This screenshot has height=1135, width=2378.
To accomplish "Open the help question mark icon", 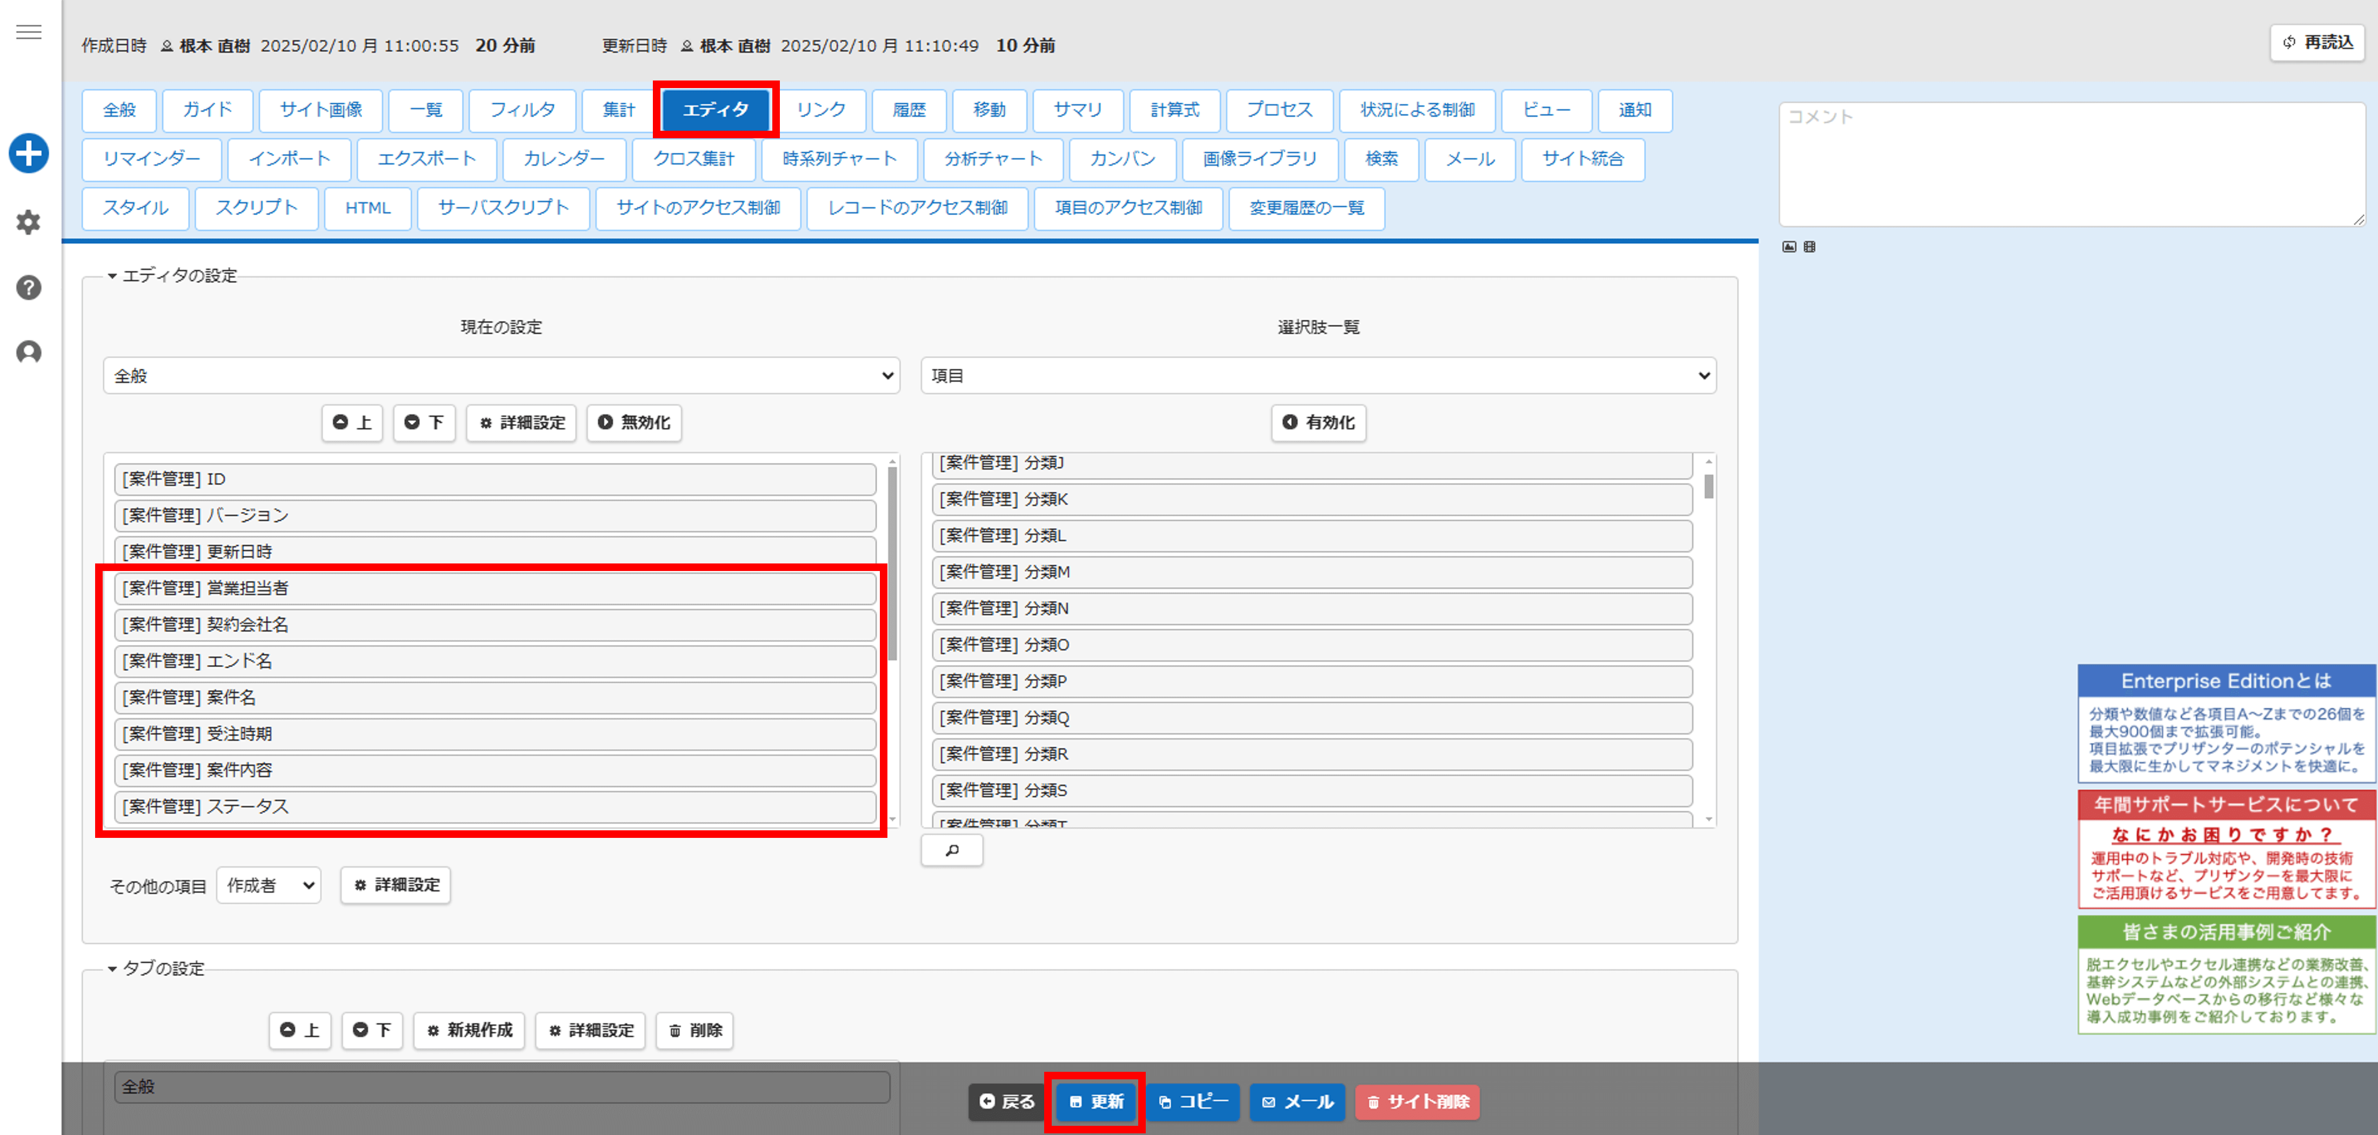I will tap(29, 287).
